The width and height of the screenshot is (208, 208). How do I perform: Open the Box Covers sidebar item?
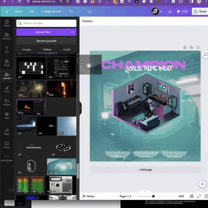pyautogui.click(x=7, y=158)
